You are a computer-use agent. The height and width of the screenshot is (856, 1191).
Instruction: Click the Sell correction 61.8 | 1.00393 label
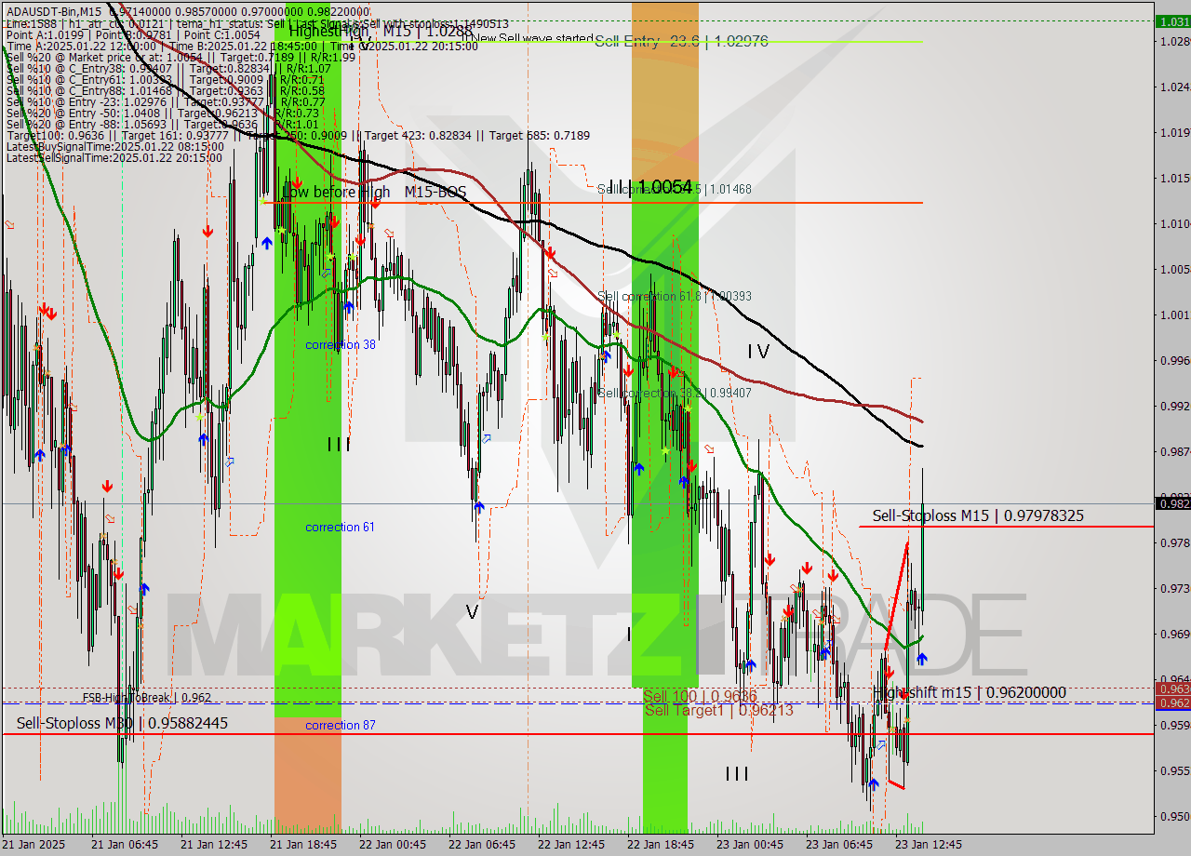pyautogui.click(x=675, y=296)
